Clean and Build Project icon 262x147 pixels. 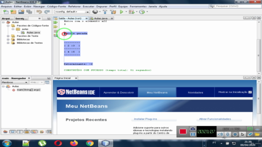113,12
